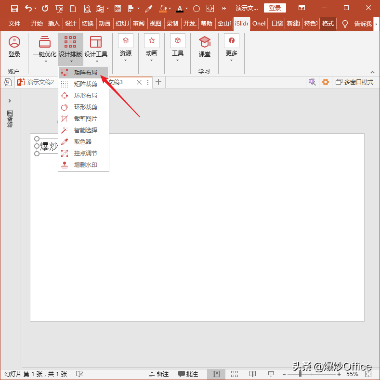Select the 爆炒 text box on slide
Screen dimensions: 380x380
point(48,146)
